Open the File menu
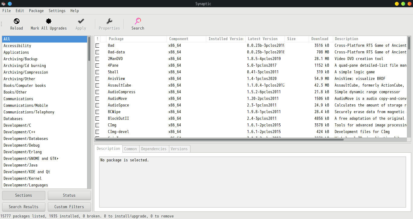Image resolution: width=413 pixels, height=219 pixels. coord(6,11)
